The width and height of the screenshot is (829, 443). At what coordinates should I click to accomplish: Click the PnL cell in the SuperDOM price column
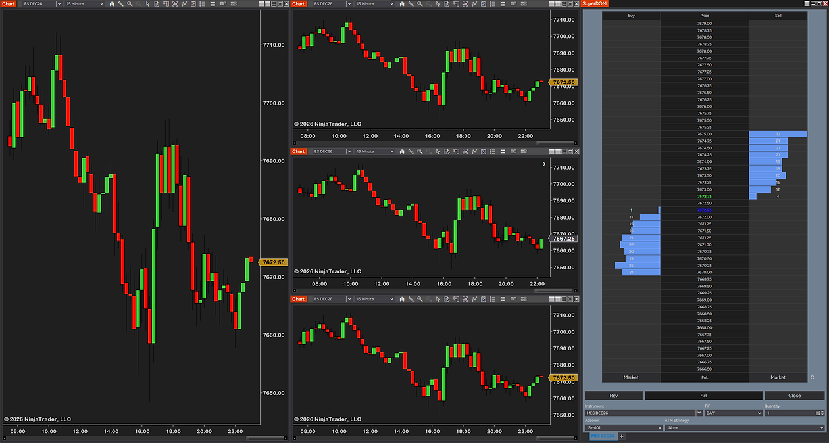704,377
